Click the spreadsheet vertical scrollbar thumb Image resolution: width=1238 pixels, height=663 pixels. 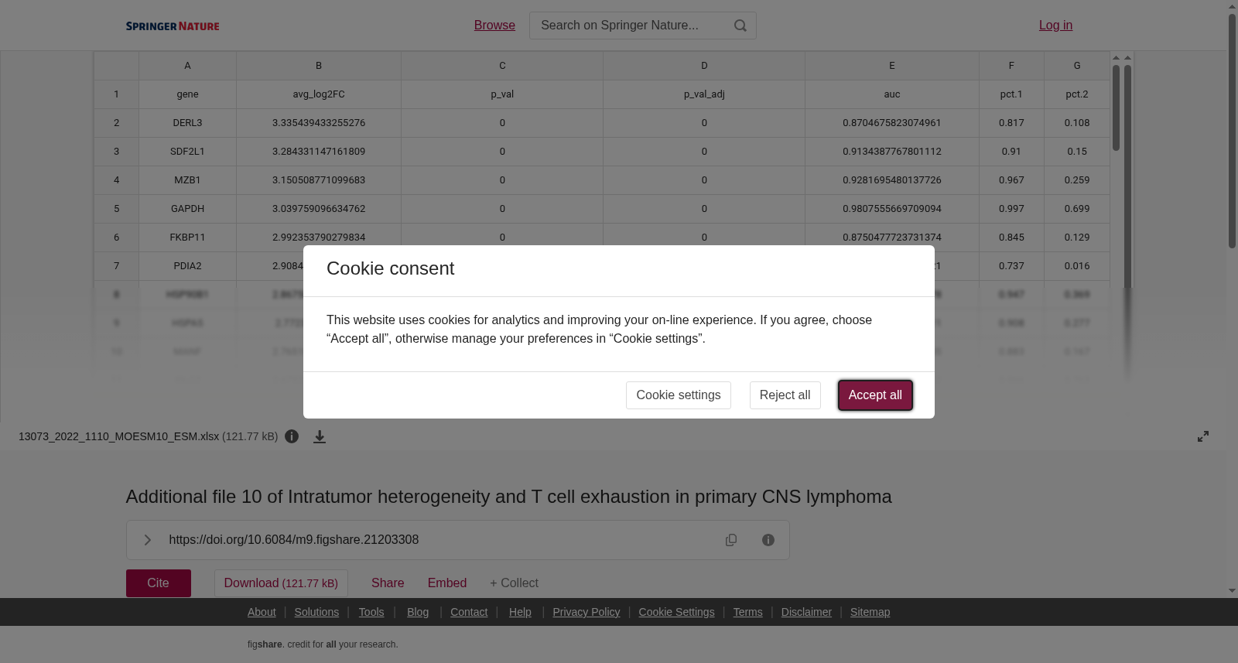click(1116, 108)
